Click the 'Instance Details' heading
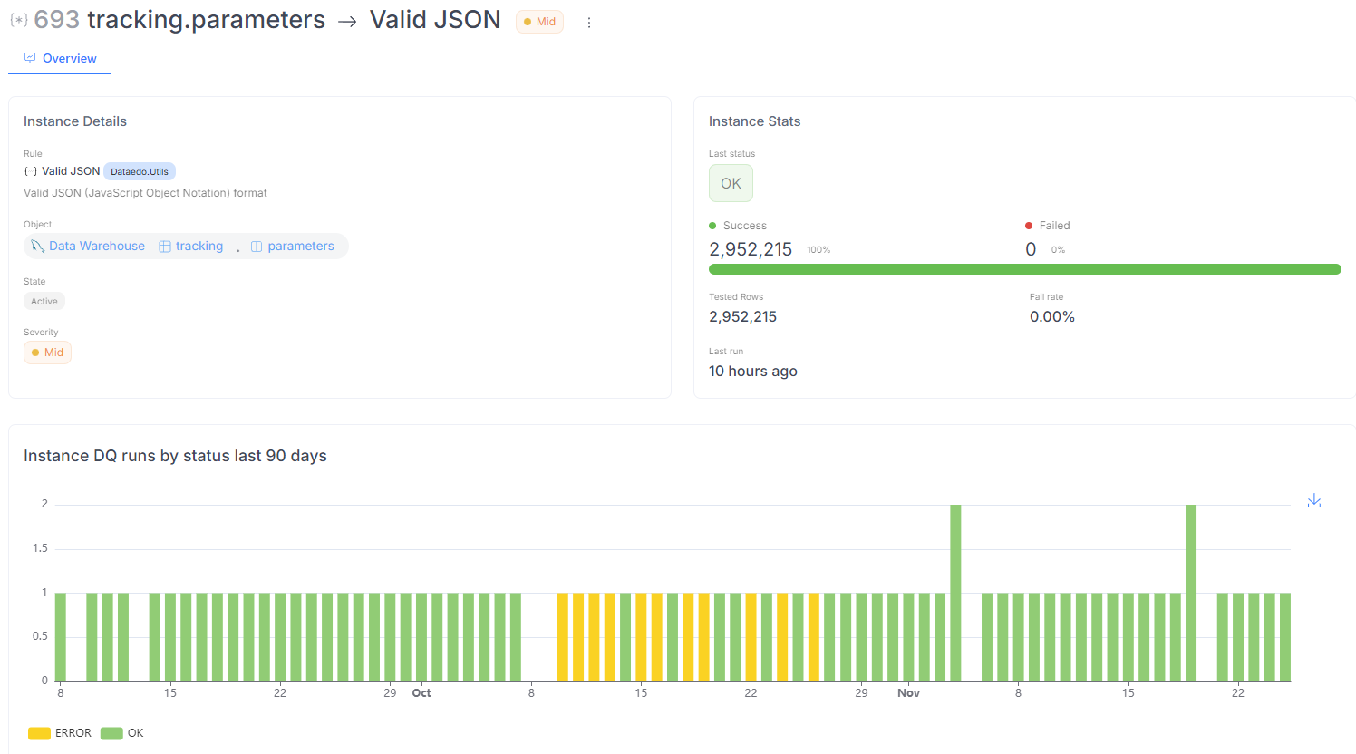Viewport: 1356px width, 754px height. [x=75, y=121]
